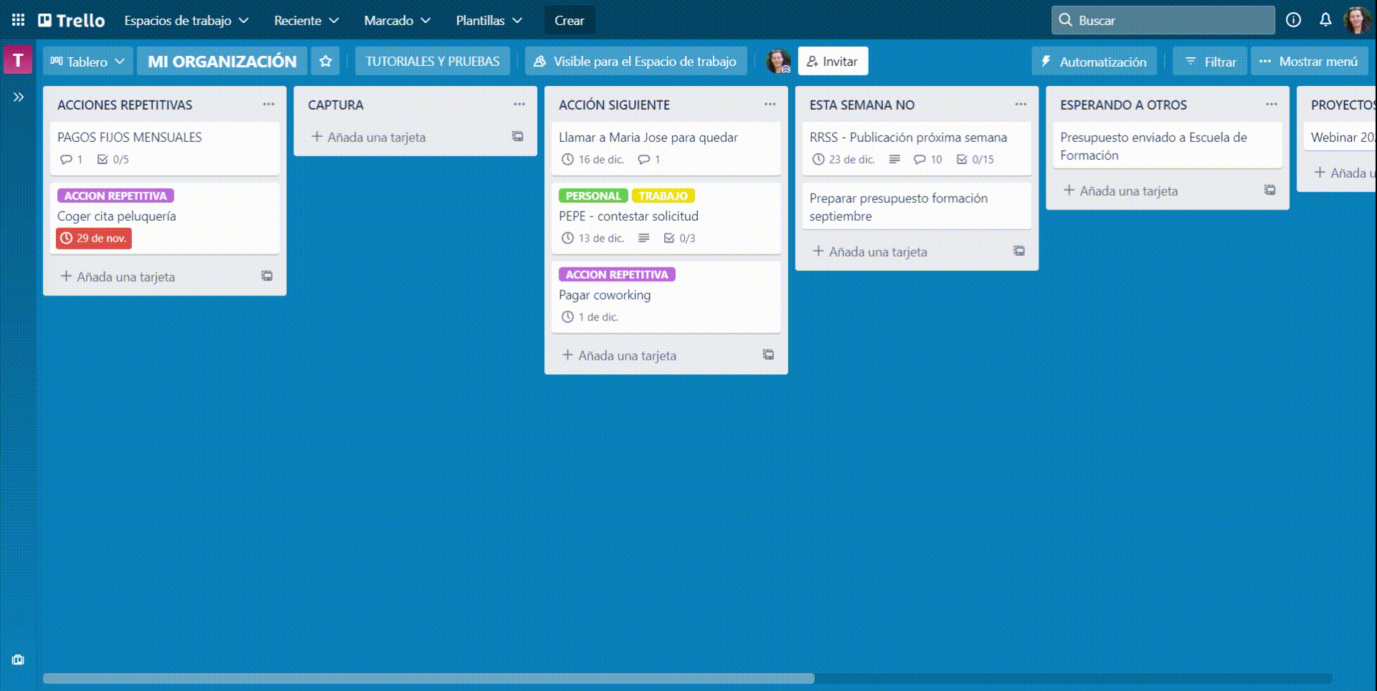The height and width of the screenshot is (691, 1377).
Task: Star the MI ORGANIZACIÓN board
Action: (x=326, y=61)
